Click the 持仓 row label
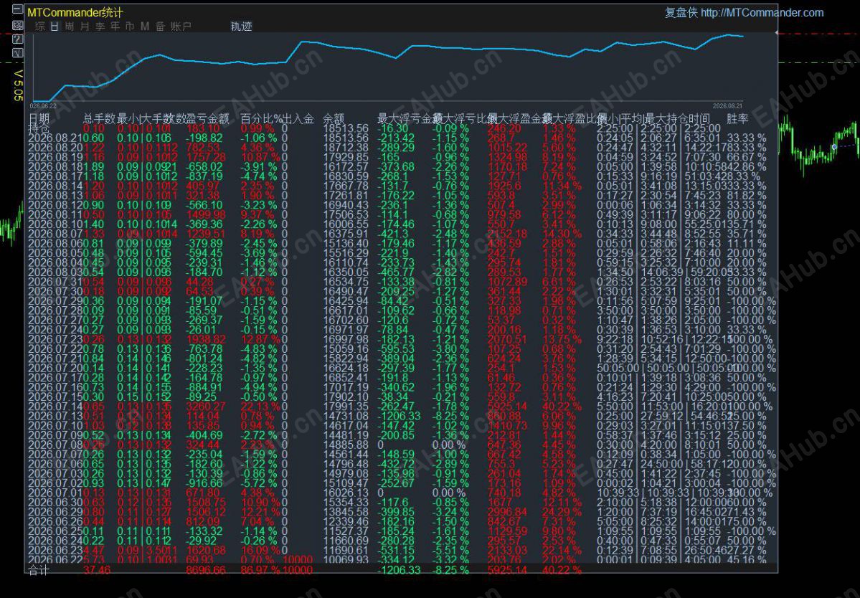The width and height of the screenshot is (860, 598). click(39, 129)
